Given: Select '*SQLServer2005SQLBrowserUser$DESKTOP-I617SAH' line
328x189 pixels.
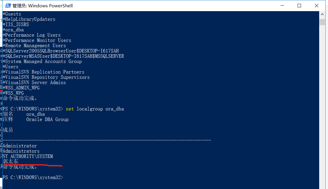Looking at the screenshot, I should [60, 51].
